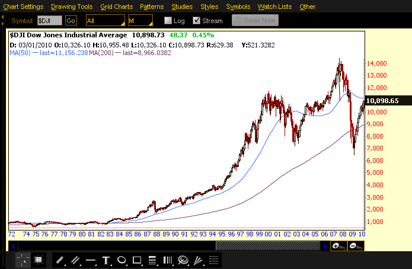Click the 08 year label on time axis

(343, 234)
